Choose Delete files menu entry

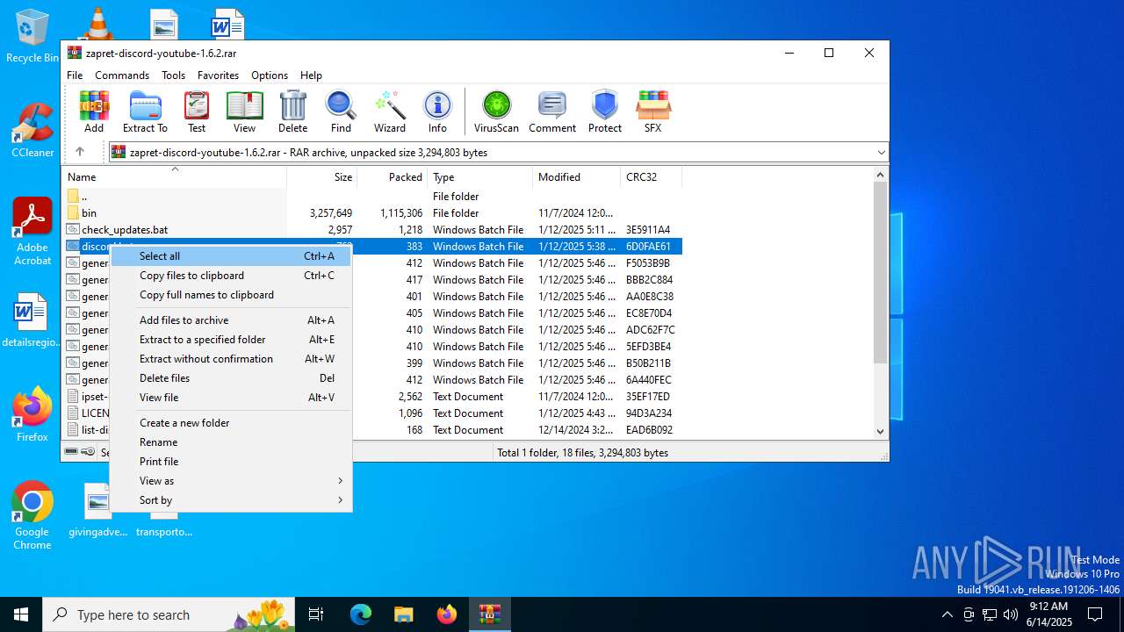pyautogui.click(x=232, y=377)
